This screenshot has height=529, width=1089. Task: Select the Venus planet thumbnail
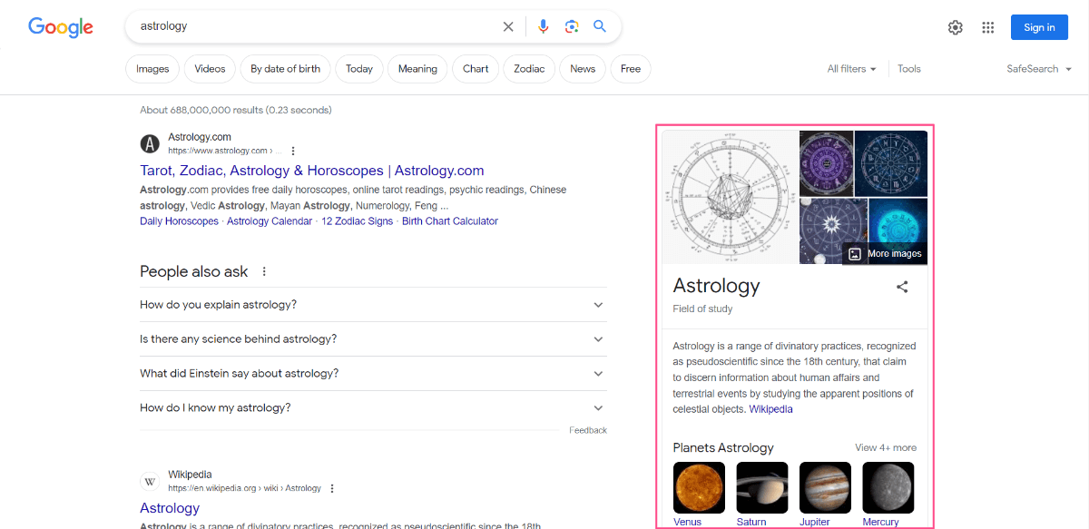click(699, 488)
